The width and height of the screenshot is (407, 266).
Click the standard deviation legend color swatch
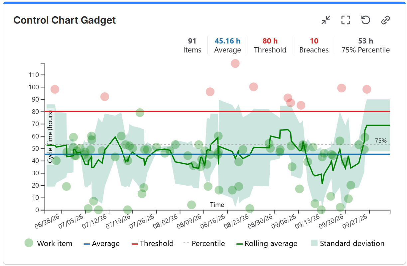coord(314,243)
